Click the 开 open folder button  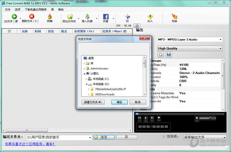127,137
